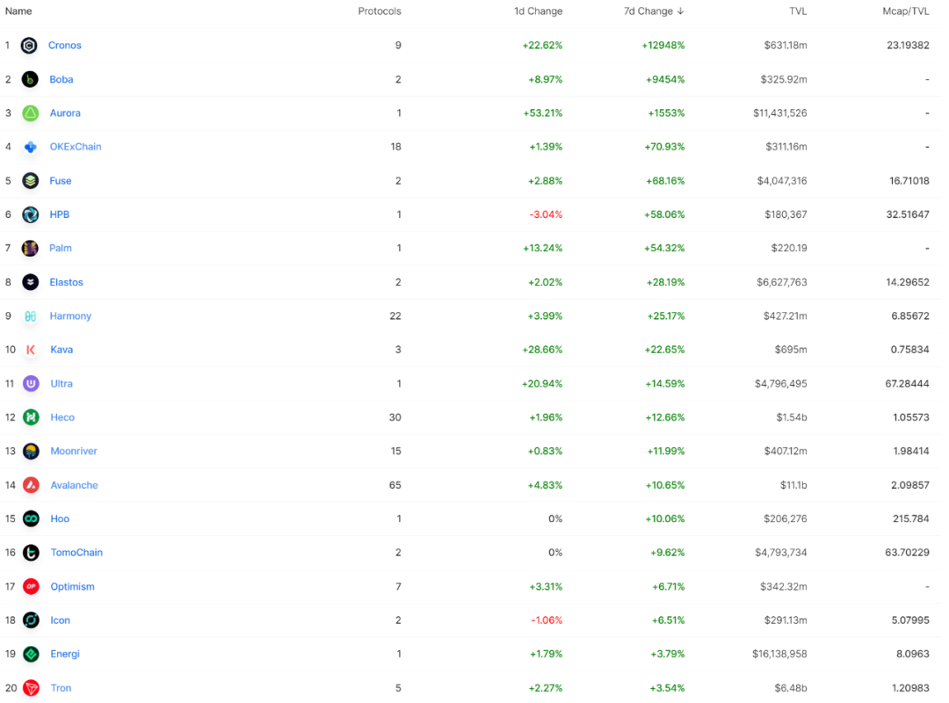Click the Harmony chain logo icon

(30, 316)
